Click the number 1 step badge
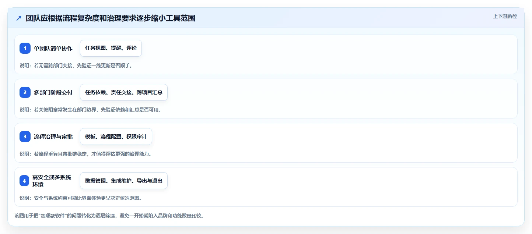Viewport: 532px width, 234px height. [x=25, y=48]
